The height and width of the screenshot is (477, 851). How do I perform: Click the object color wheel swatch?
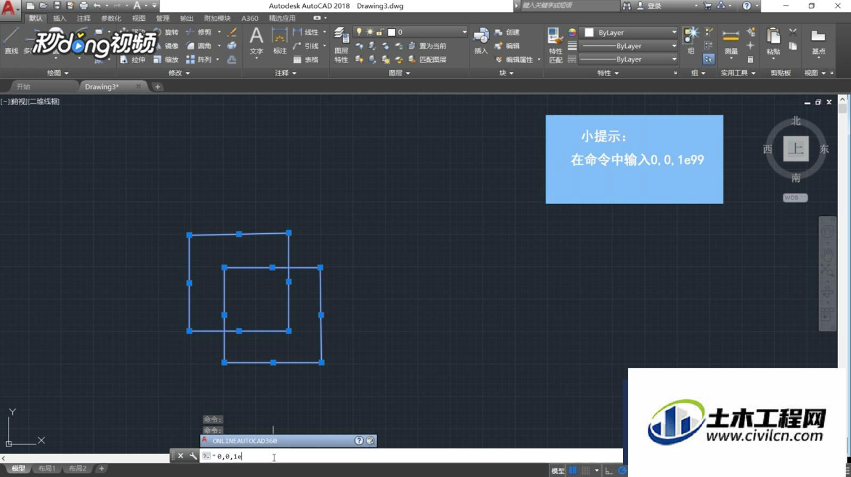tap(572, 32)
